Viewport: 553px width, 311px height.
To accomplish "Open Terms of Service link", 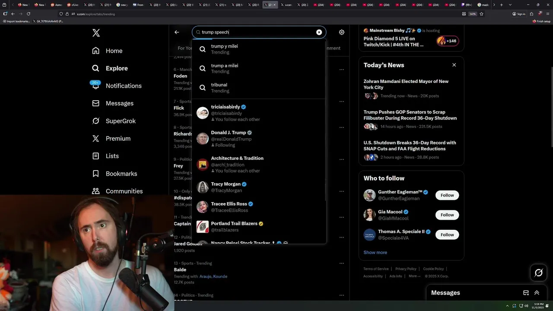I will coord(376,269).
